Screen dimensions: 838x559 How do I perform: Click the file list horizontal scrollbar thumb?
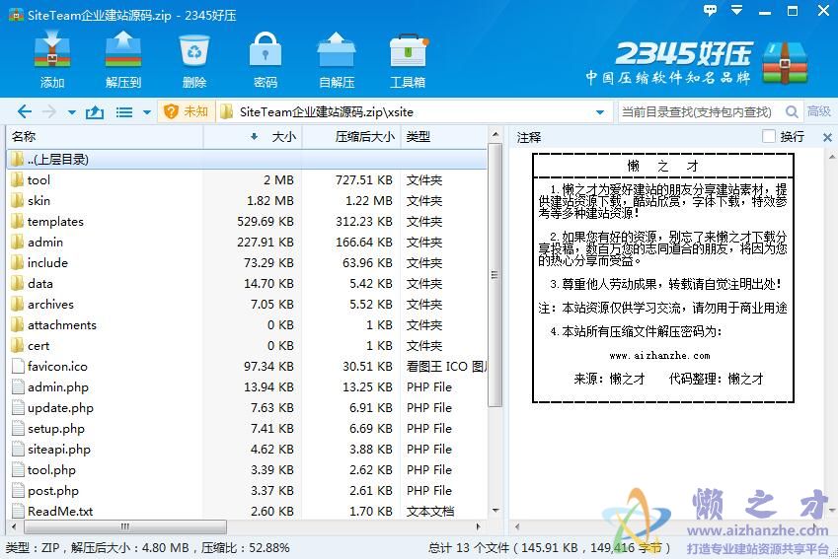125,527
